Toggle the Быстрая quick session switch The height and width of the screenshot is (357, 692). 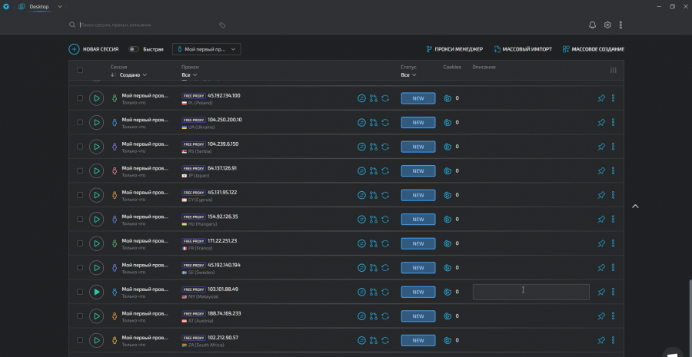[134, 49]
